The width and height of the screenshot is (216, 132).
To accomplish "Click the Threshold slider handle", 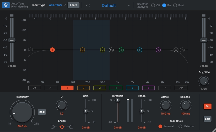I will [x=118, y=100].
